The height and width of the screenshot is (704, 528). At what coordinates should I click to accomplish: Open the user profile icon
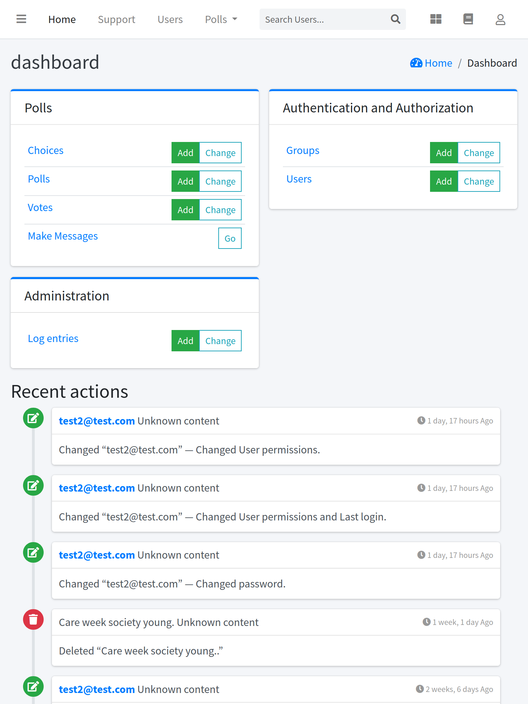tap(500, 20)
